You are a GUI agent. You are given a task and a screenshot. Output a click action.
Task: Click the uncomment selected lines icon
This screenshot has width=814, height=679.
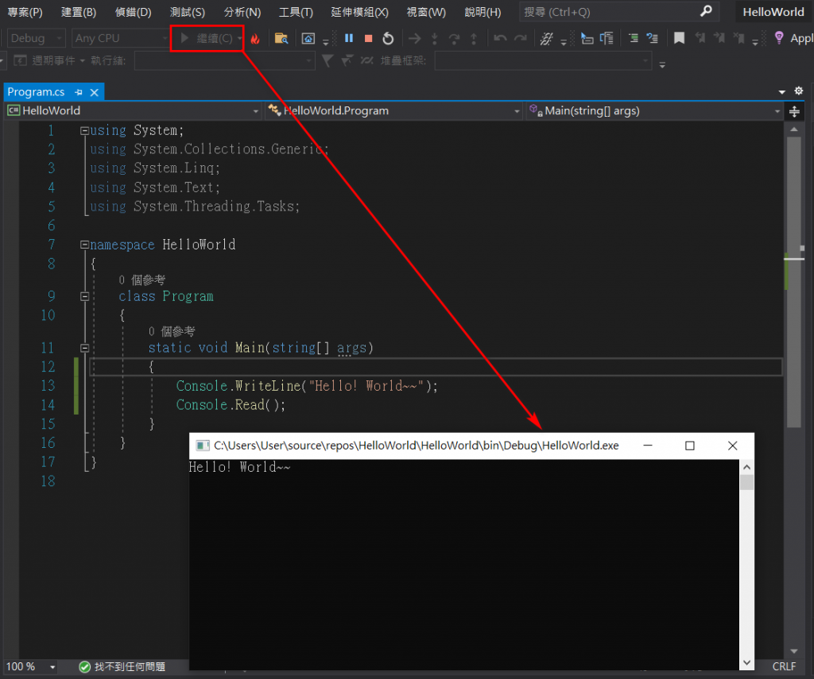pyautogui.click(x=652, y=38)
